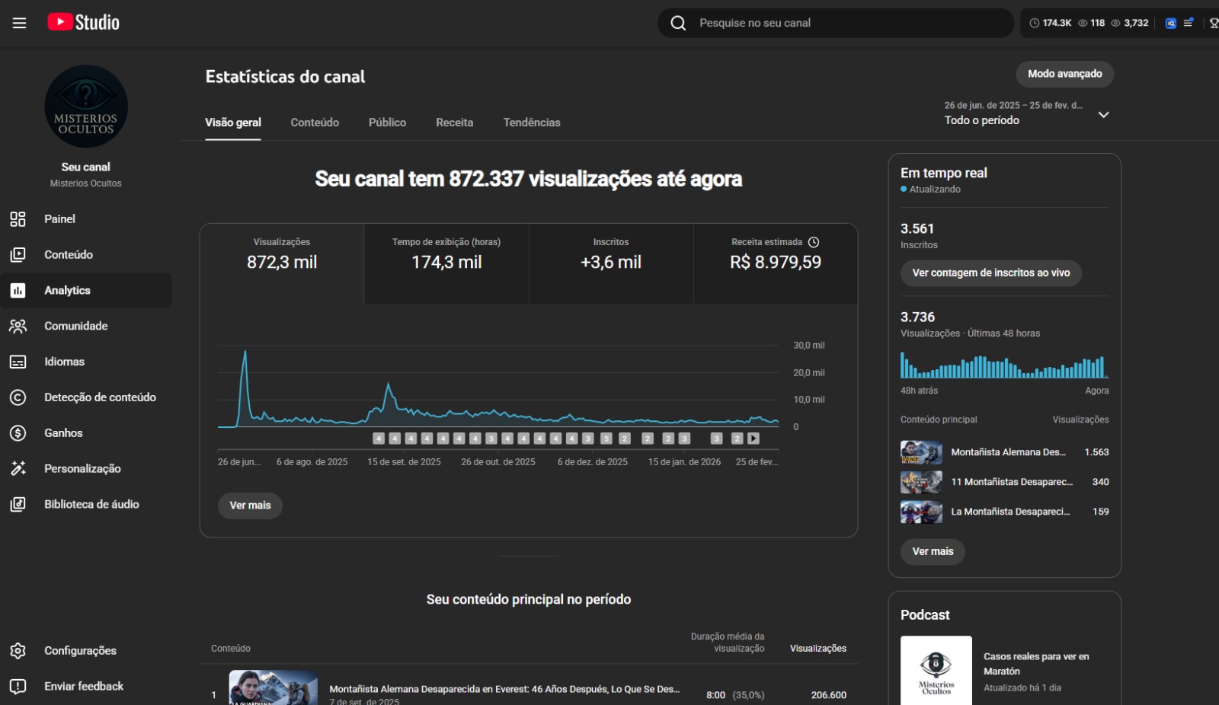The height and width of the screenshot is (705, 1219).
Task: Click the Modo avançado button
Action: (1064, 74)
